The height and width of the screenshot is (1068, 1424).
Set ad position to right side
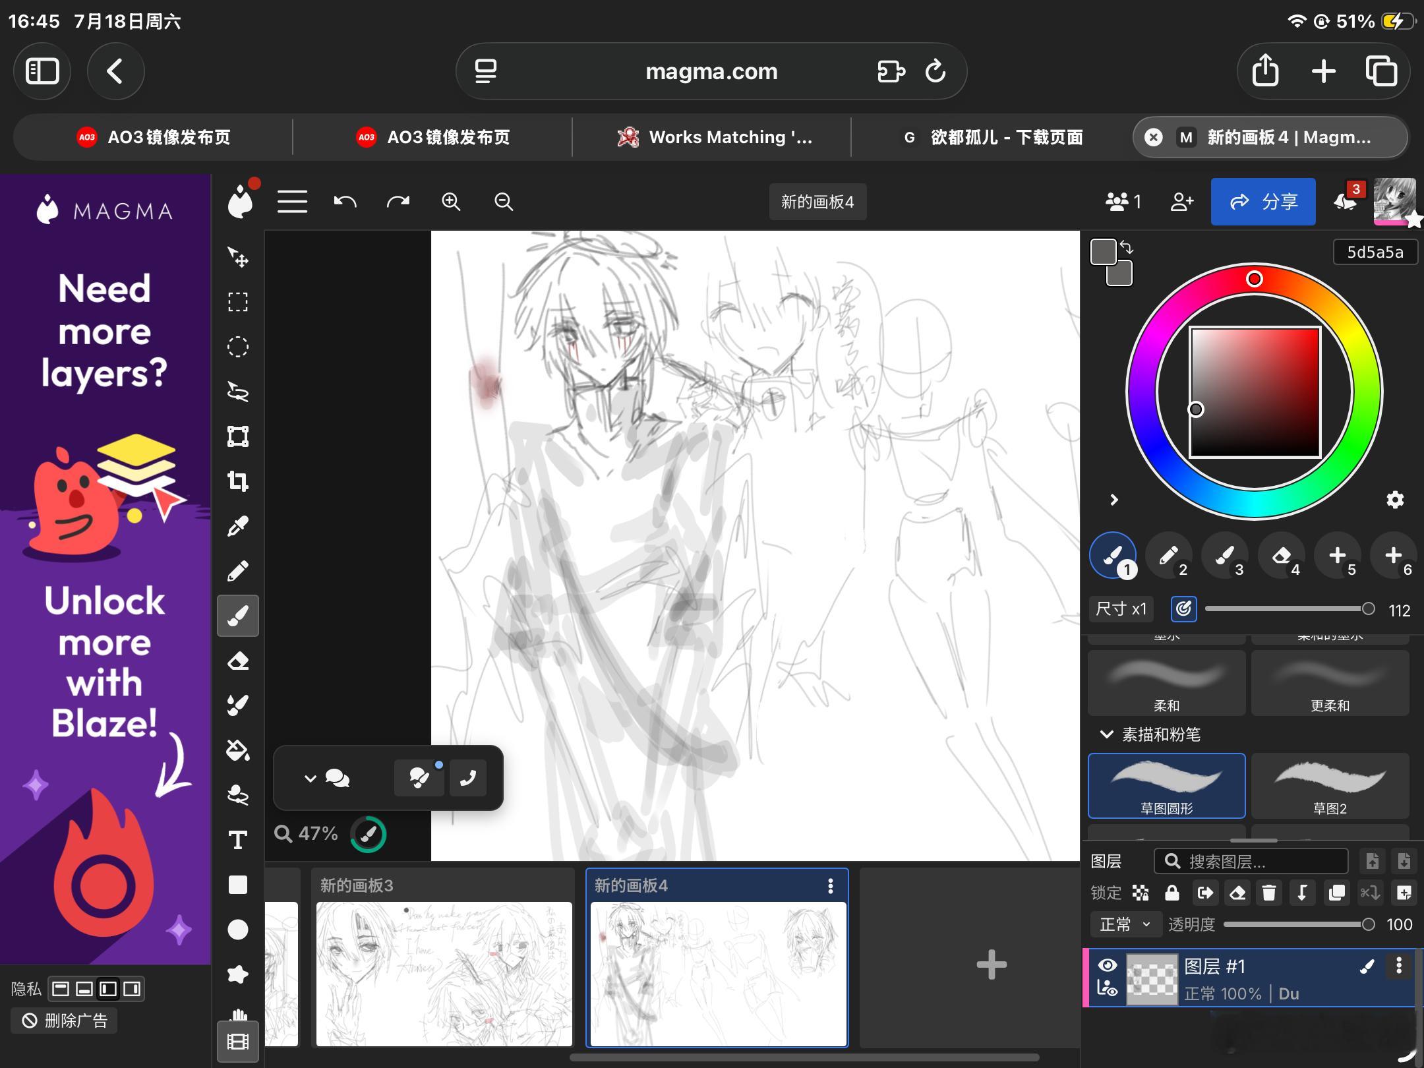(132, 989)
